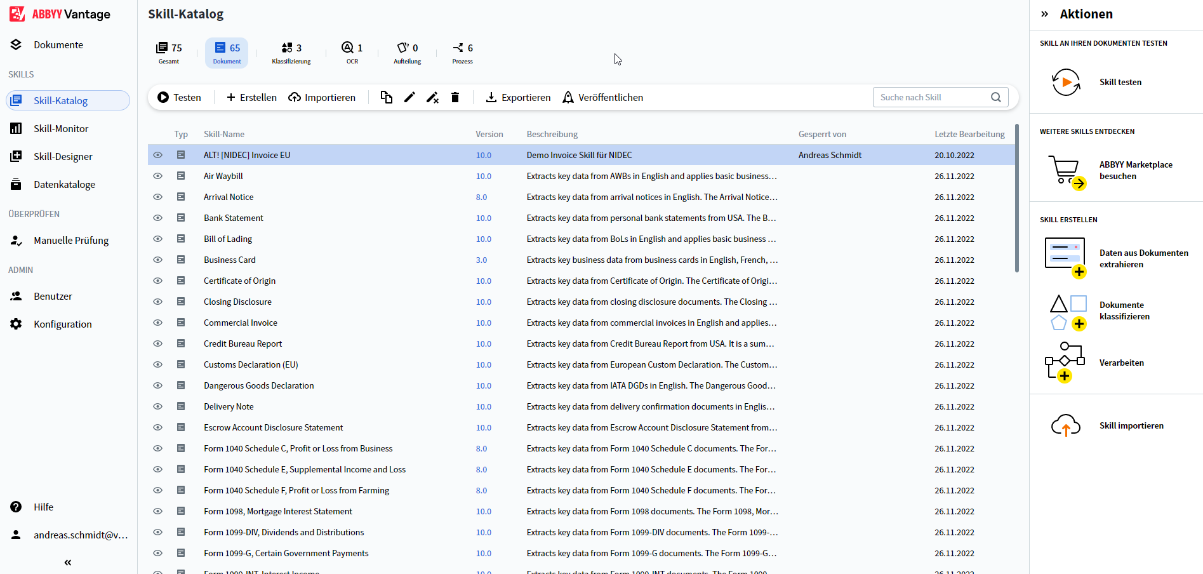Click Verarbeiten process flow icon
This screenshot has width=1203, height=574.
point(1065,363)
